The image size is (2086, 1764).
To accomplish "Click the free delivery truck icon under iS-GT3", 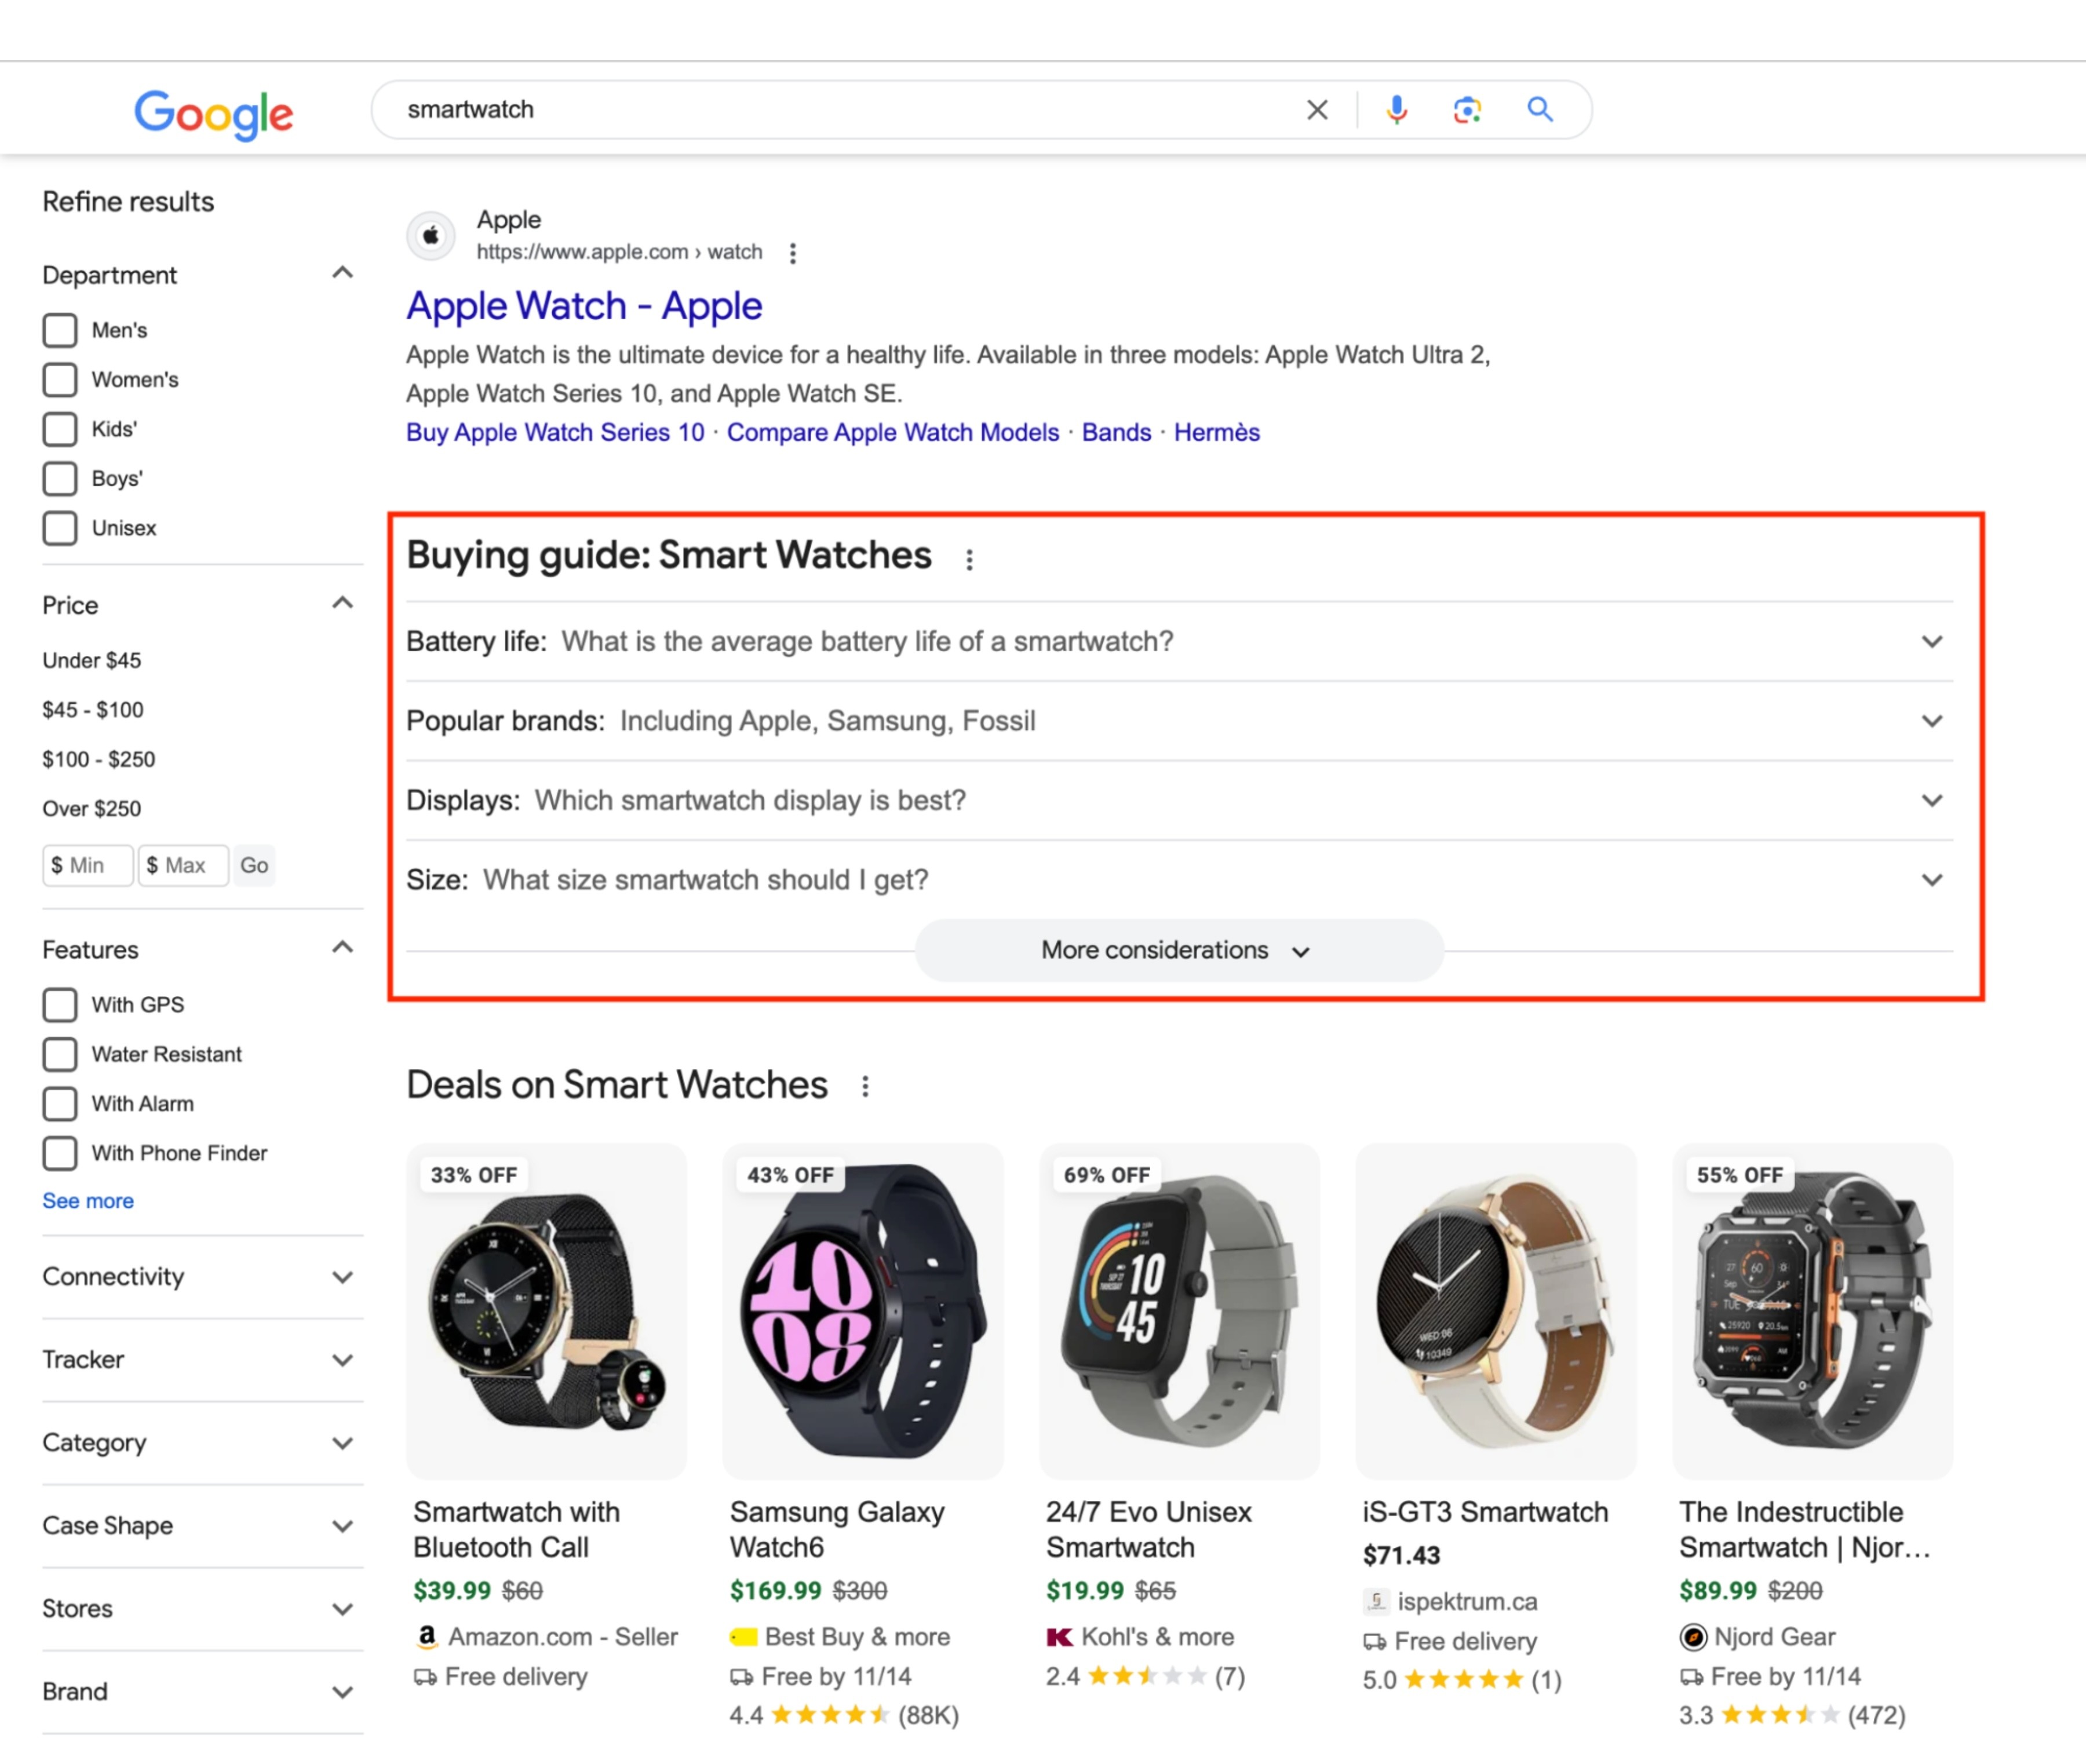I will pos(1374,1641).
